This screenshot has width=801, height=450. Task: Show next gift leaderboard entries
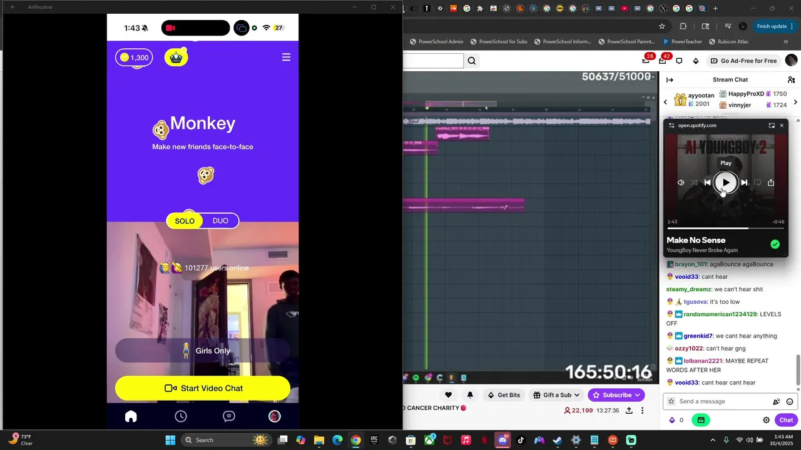(x=795, y=102)
